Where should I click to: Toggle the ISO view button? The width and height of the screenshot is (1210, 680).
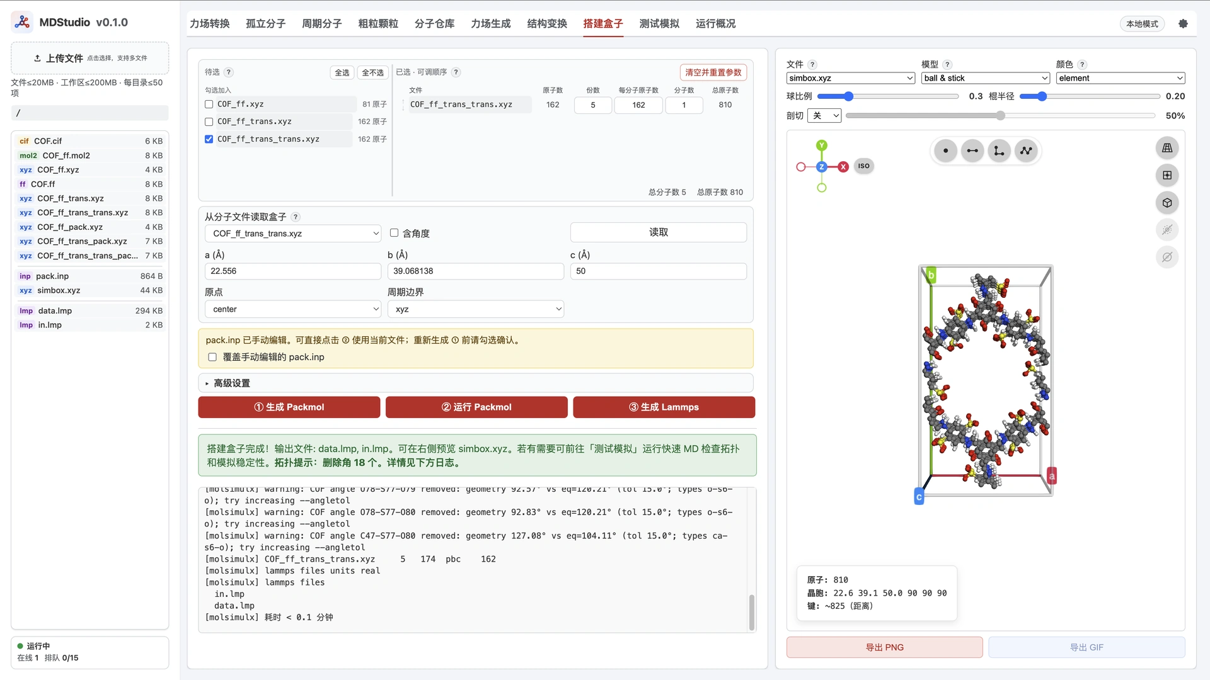pyautogui.click(x=864, y=166)
